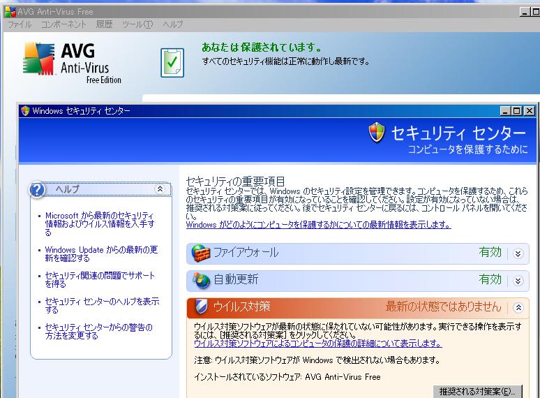Click the 推奨される対策案(E)... button
540x398 pixels.
[x=477, y=392]
